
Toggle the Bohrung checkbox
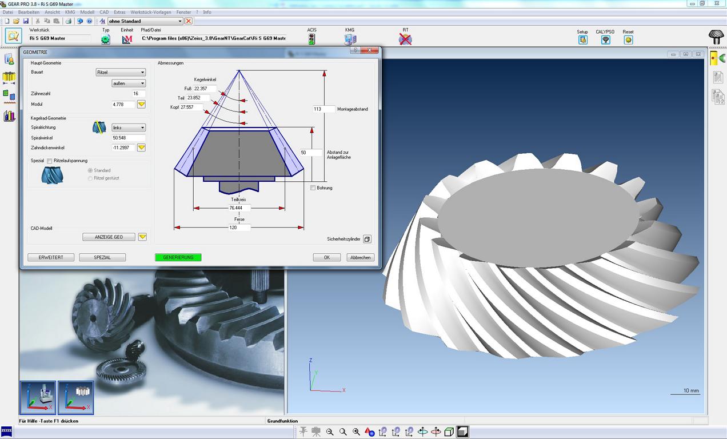click(313, 188)
